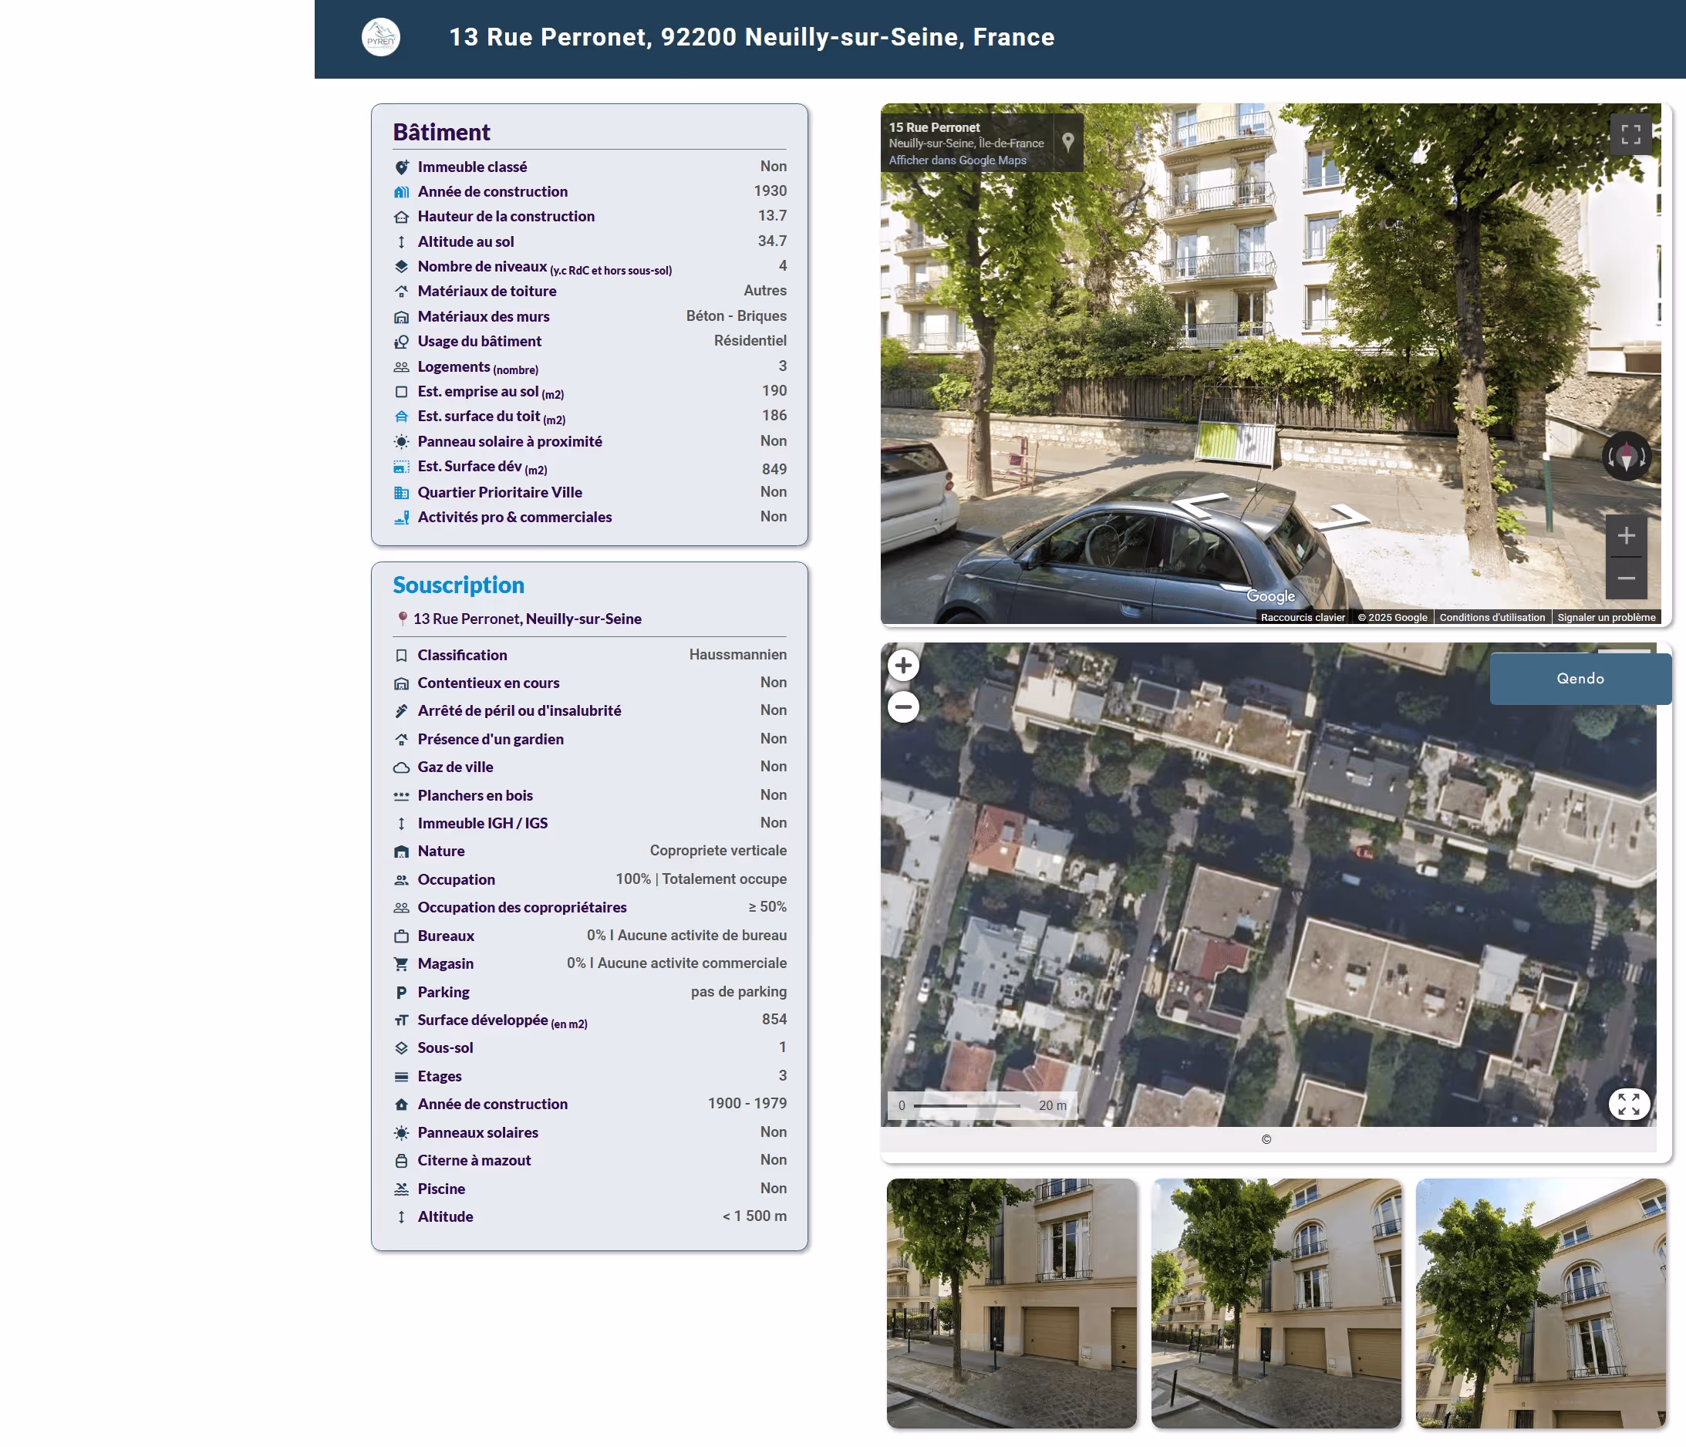Click the pool icon beside Piscine
1686x1447 pixels.
click(401, 1188)
